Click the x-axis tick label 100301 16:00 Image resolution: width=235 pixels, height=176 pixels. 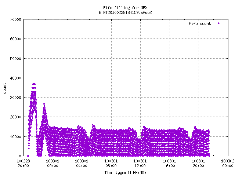(x=170, y=164)
